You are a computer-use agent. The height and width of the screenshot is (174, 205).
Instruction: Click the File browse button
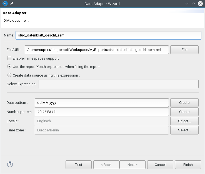(x=184, y=50)
